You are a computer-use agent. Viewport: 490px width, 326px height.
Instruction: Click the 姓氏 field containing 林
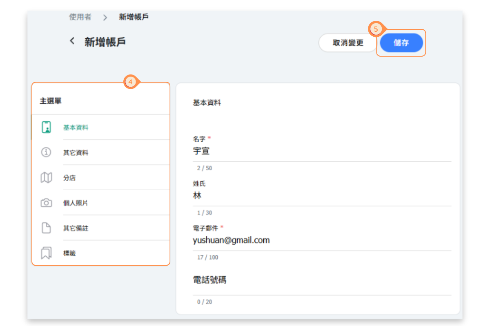322,196
